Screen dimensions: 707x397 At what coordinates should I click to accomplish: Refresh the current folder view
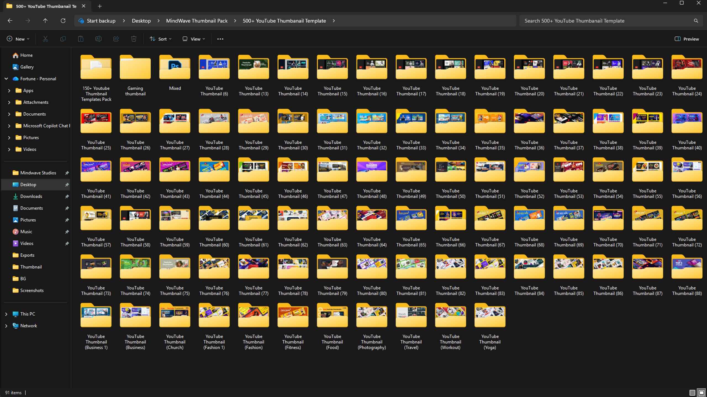pos(63,21)
